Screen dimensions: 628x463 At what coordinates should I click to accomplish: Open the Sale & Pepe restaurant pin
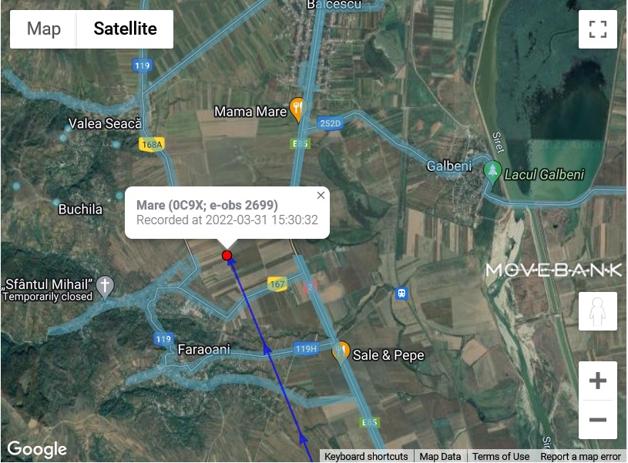point(341,353)
